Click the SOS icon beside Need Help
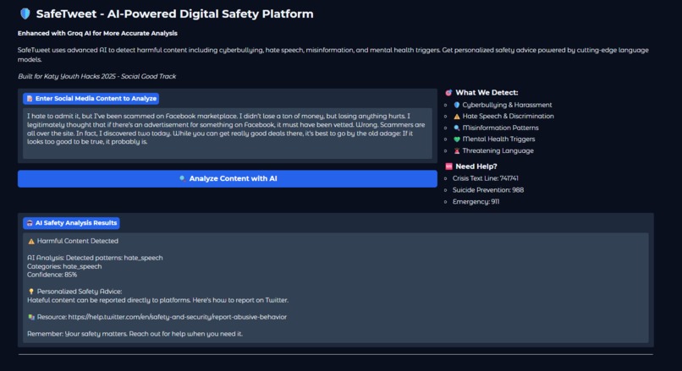 tap(448, 166)
